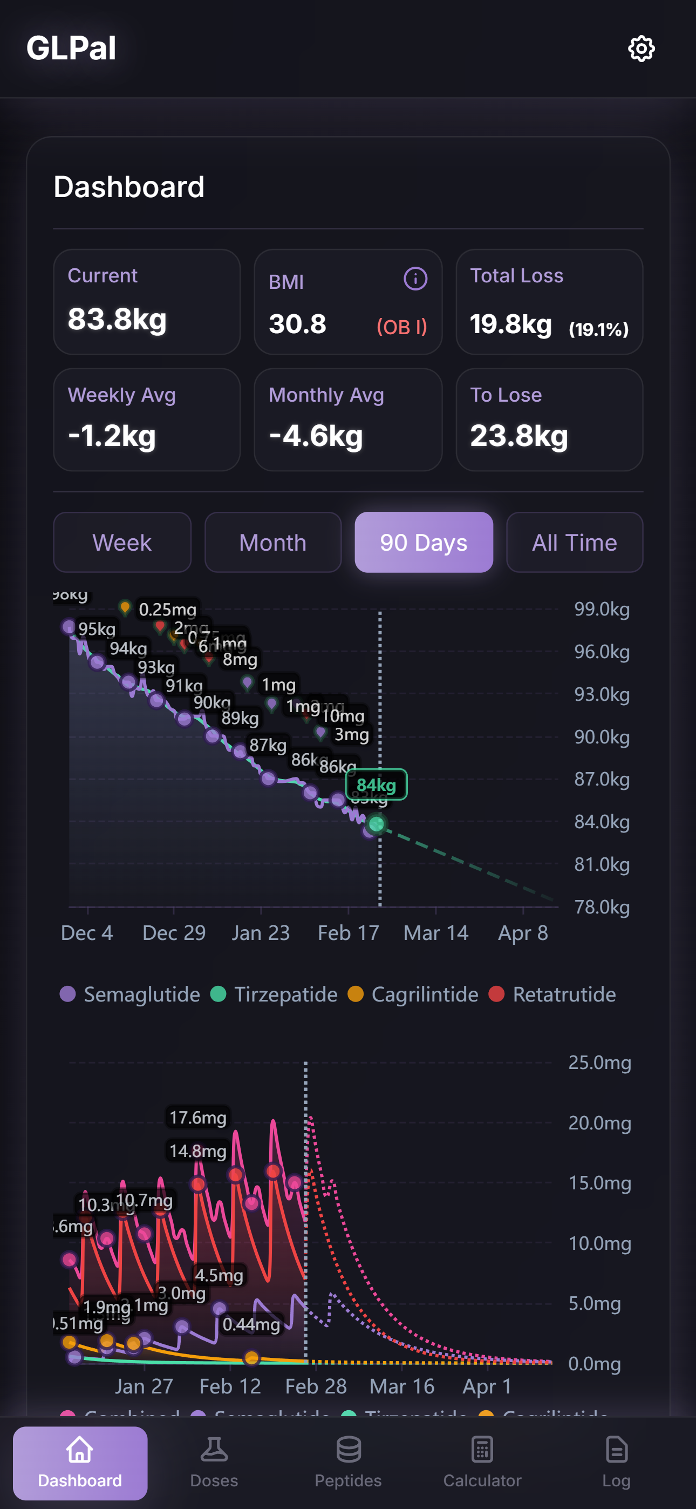Switch chart range to Month
696x1509 pixels.
coord(273,543)
